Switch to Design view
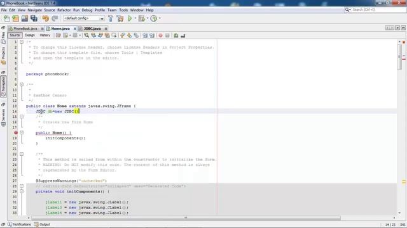The width and height of the screenshot is (407, 228). (x=30, y=35)
